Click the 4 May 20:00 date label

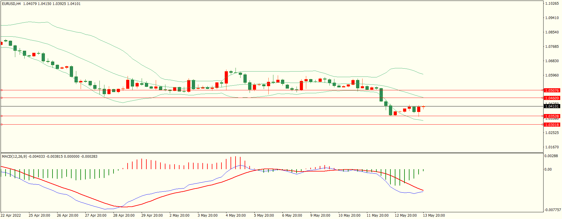[x=236, y=215]
